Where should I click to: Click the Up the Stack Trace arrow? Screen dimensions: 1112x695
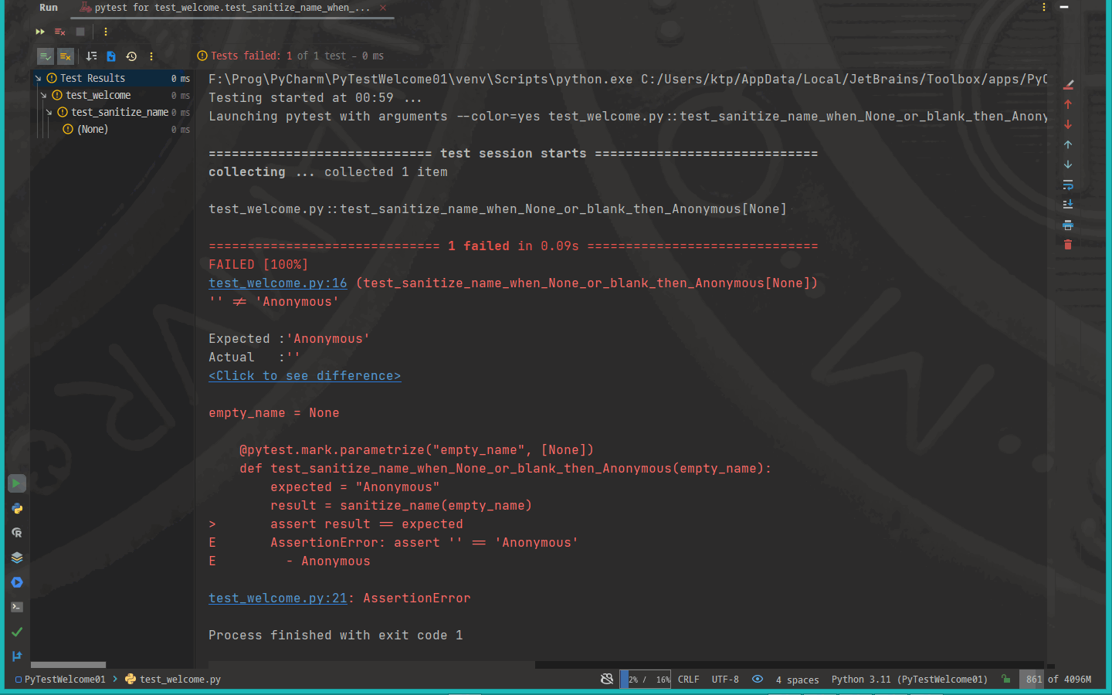coord(1068,144)
